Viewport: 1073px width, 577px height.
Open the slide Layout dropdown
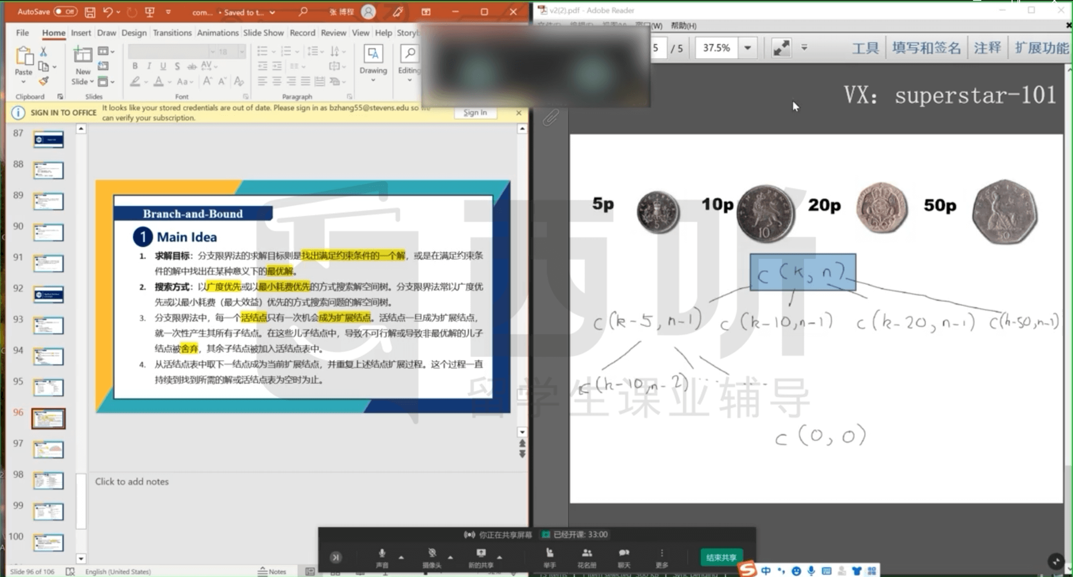pos(106,51)
